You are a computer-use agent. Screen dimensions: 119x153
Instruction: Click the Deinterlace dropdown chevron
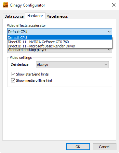pyautogui.click(x=106, y=65)
